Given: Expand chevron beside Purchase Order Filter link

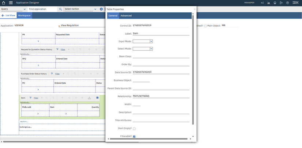Looking at the screenshot, I should pos(63,74).
